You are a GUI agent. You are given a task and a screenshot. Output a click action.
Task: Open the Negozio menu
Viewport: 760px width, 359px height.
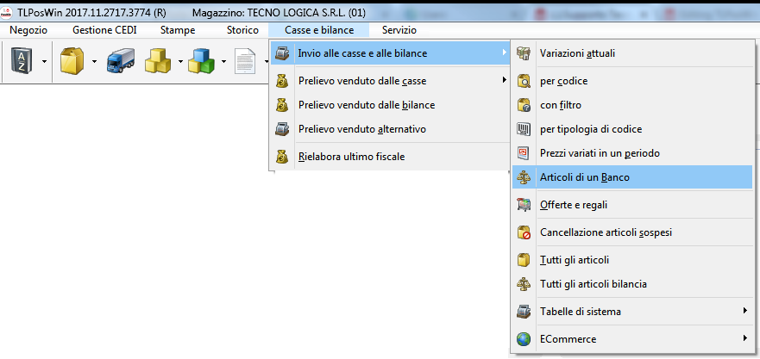click(28, 30)
